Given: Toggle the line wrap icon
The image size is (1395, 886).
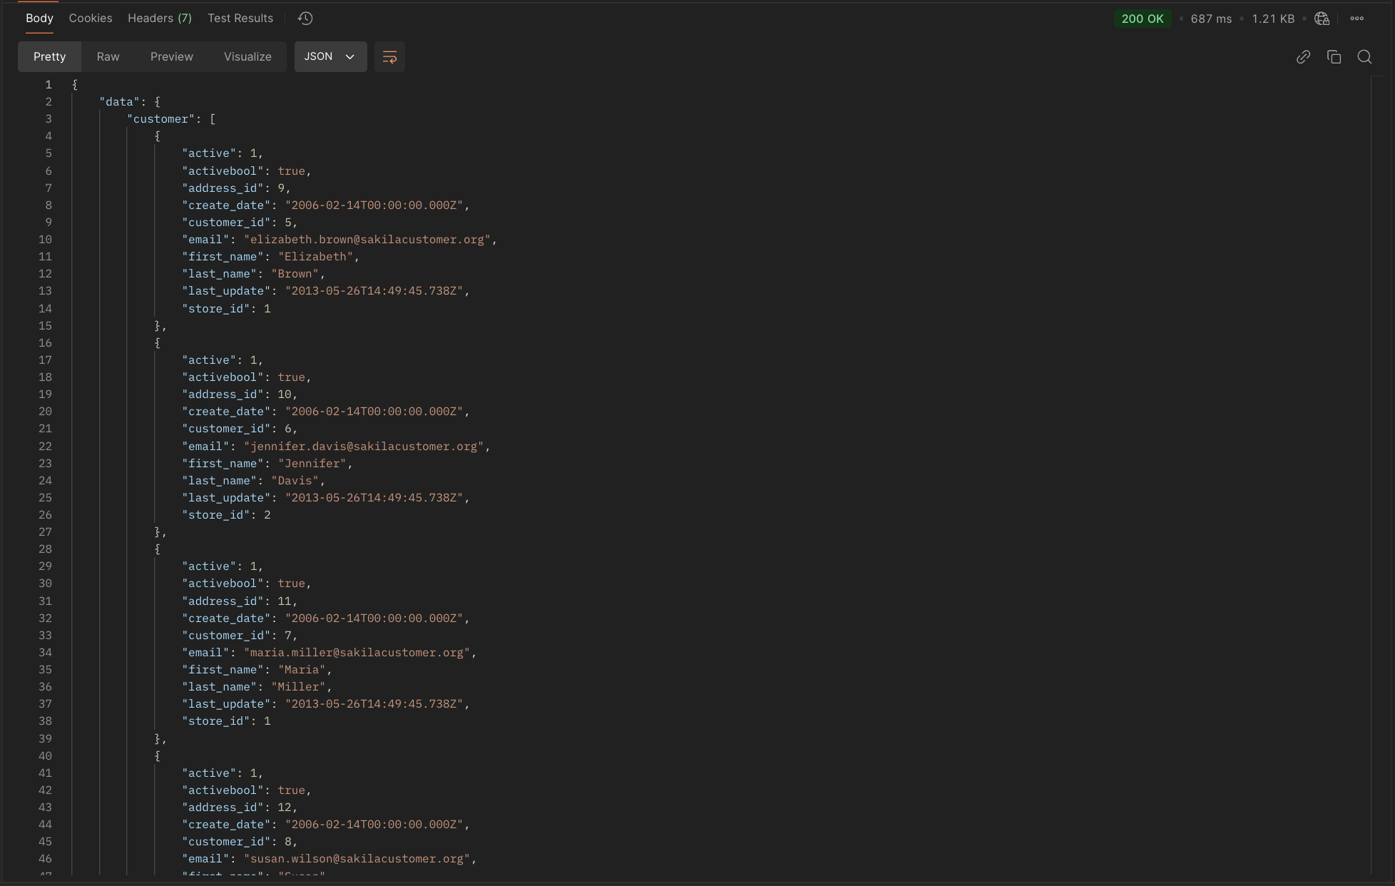Looking at the screenshot, I should (x=389, y=57).
